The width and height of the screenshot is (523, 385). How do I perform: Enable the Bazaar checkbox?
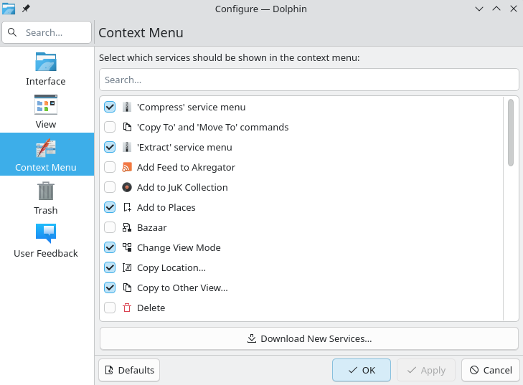point(110,227)
